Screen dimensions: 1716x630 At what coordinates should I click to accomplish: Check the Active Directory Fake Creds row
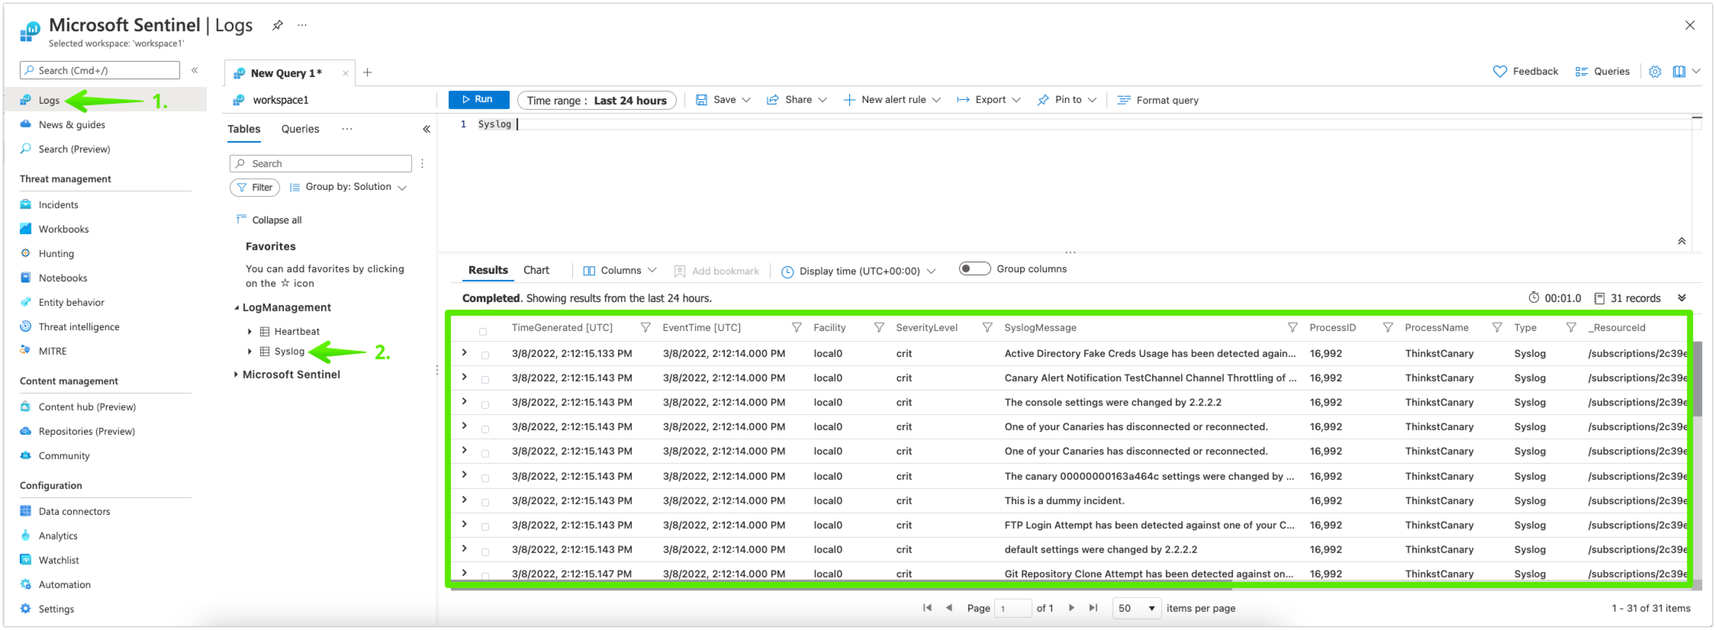tap(485, 356)
